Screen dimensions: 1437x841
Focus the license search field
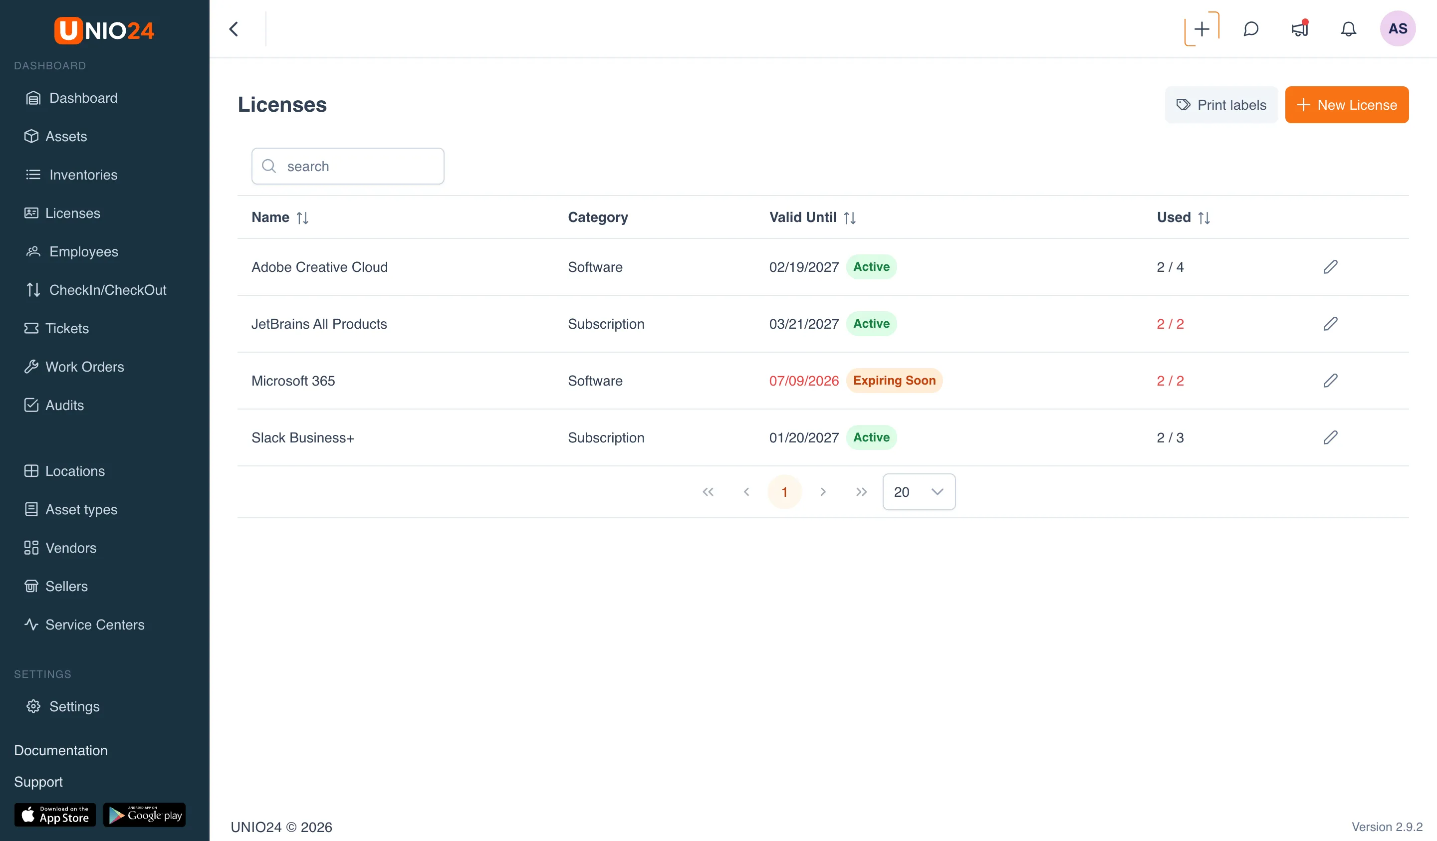pos(348,167)
